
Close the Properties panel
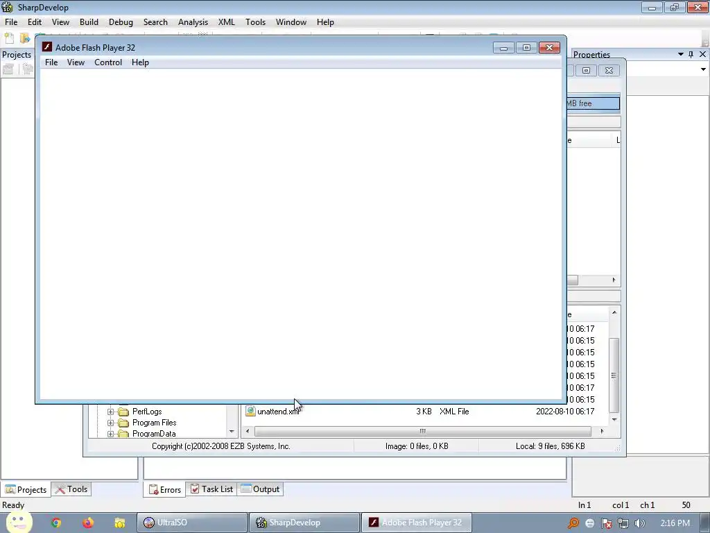pos(703,54)
